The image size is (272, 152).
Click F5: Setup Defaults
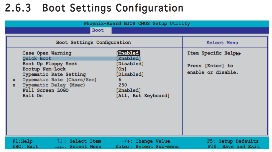tap(233, 141)
